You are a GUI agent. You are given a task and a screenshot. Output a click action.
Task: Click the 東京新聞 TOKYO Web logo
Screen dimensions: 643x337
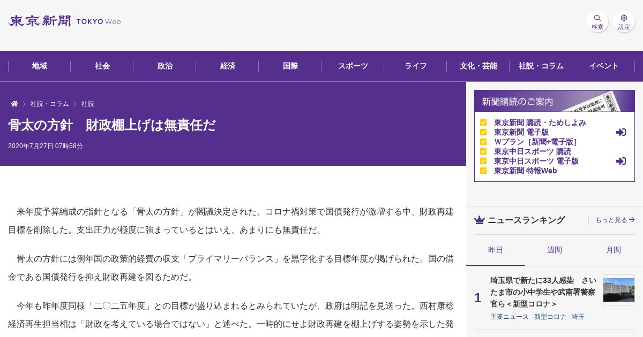pos(64,21)
